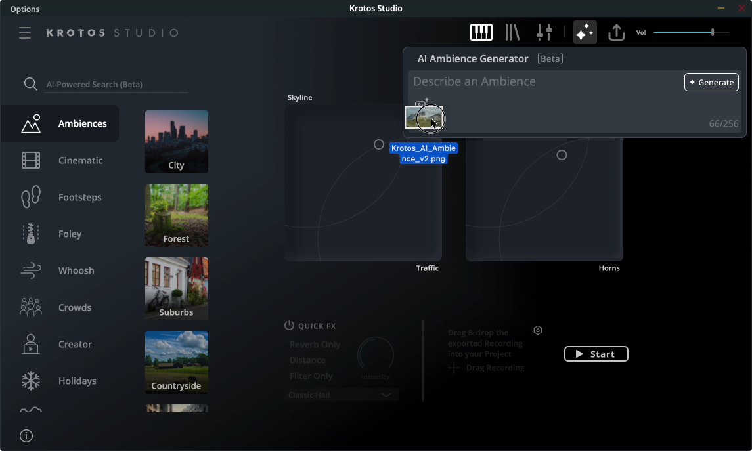Select the Reverb Only option
Viewport: 752px width, 451px height.
tap(315, 345)
